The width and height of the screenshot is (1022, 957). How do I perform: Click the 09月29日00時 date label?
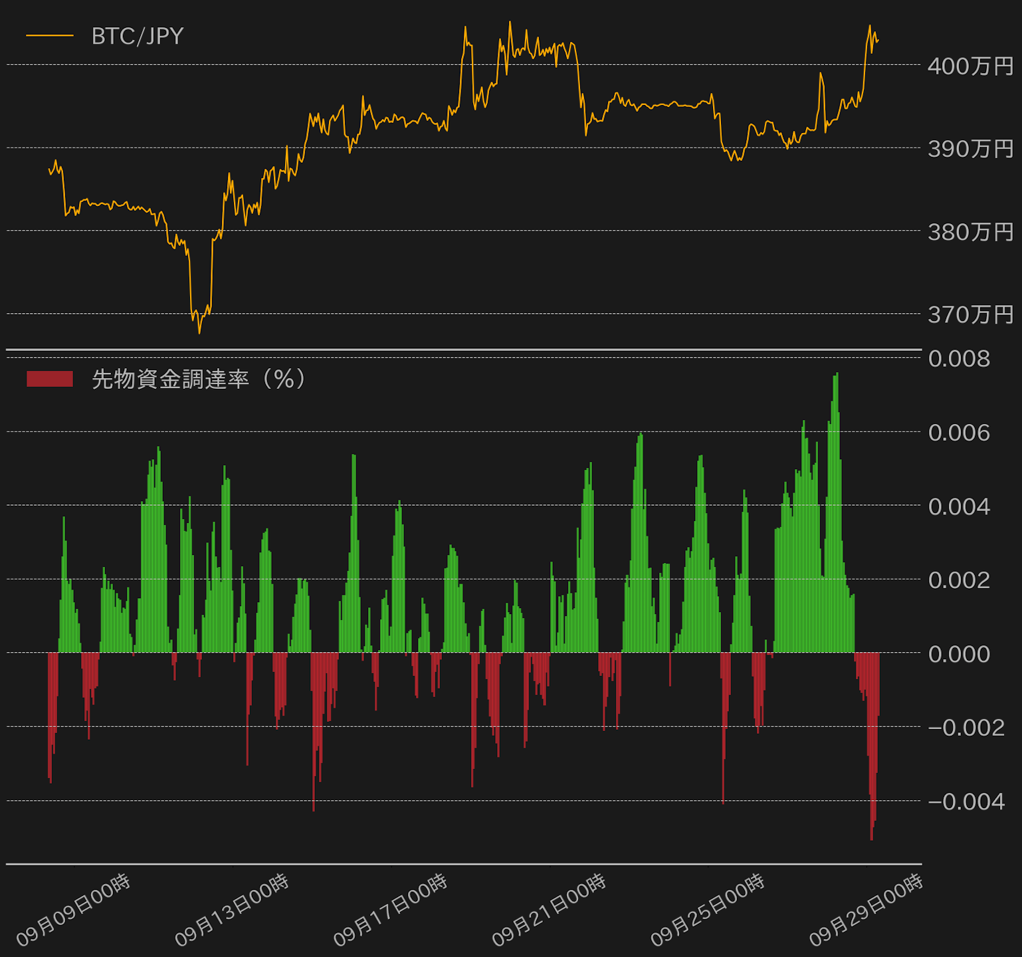coord(867,910)
